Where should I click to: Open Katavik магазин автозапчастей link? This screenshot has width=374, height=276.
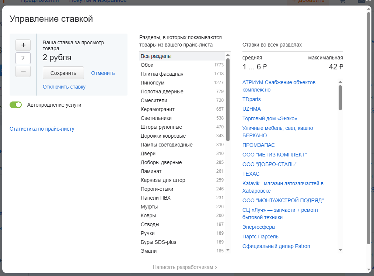click(283, 187)
